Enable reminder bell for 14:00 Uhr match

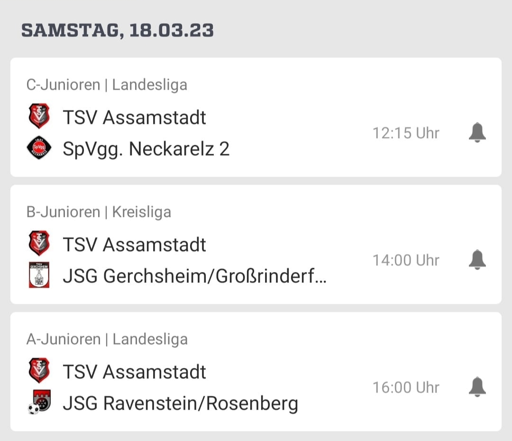click(x=477, y=260)
